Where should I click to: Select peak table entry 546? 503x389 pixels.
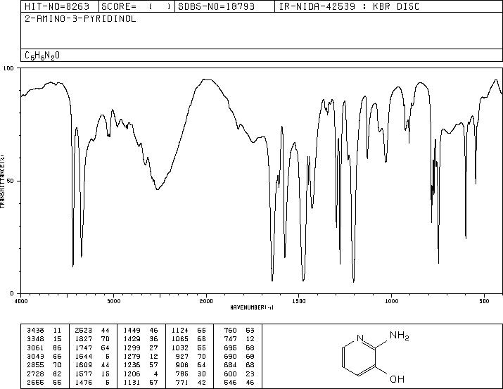[230, 383]
